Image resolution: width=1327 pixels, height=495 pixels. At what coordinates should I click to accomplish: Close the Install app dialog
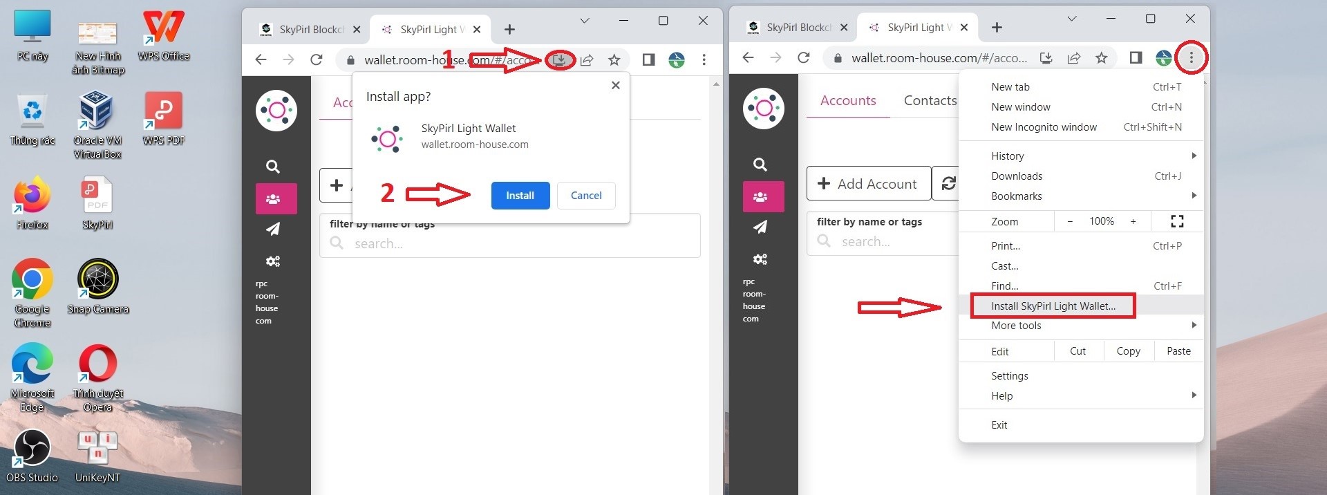click(x=616, y=85)
